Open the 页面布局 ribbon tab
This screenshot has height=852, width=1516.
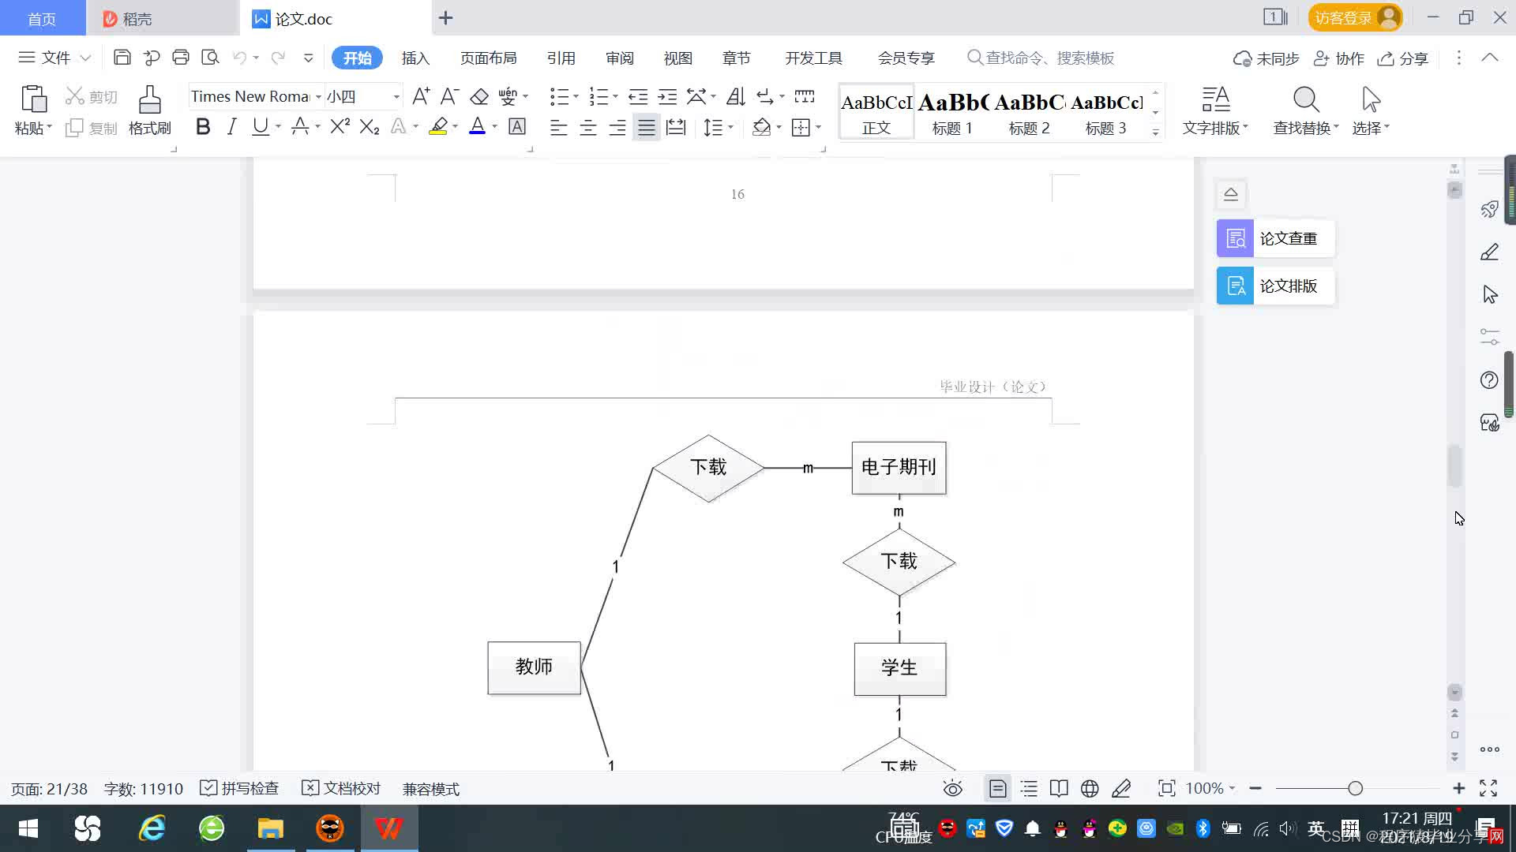pyautogui.click(x=488, y=58)
